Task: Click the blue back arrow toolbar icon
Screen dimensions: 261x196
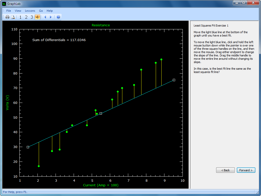Action: 45,17
